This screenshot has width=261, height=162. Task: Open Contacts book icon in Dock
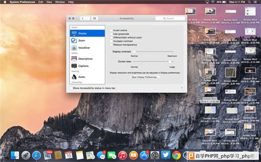[x=58, y=156]
